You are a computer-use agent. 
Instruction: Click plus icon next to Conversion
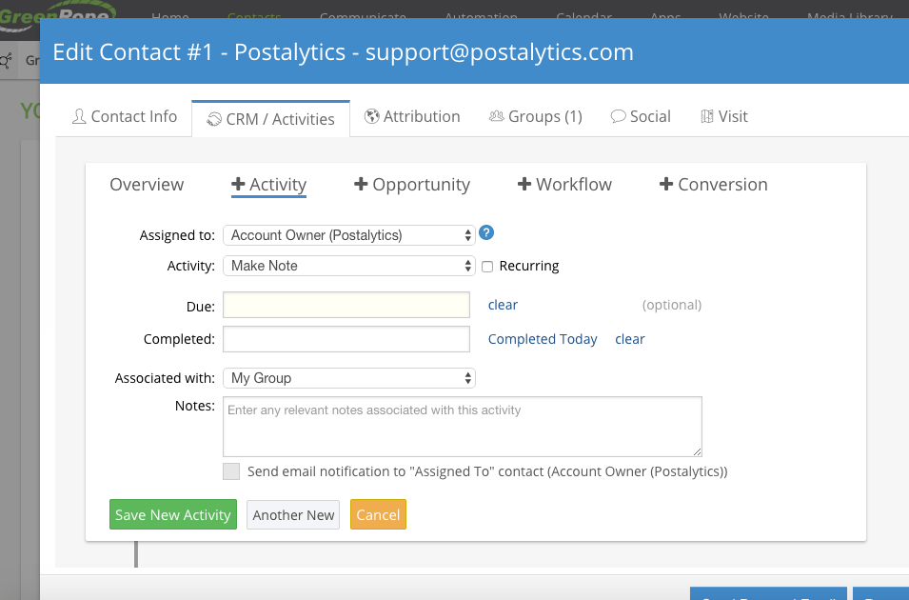point(666,184)
